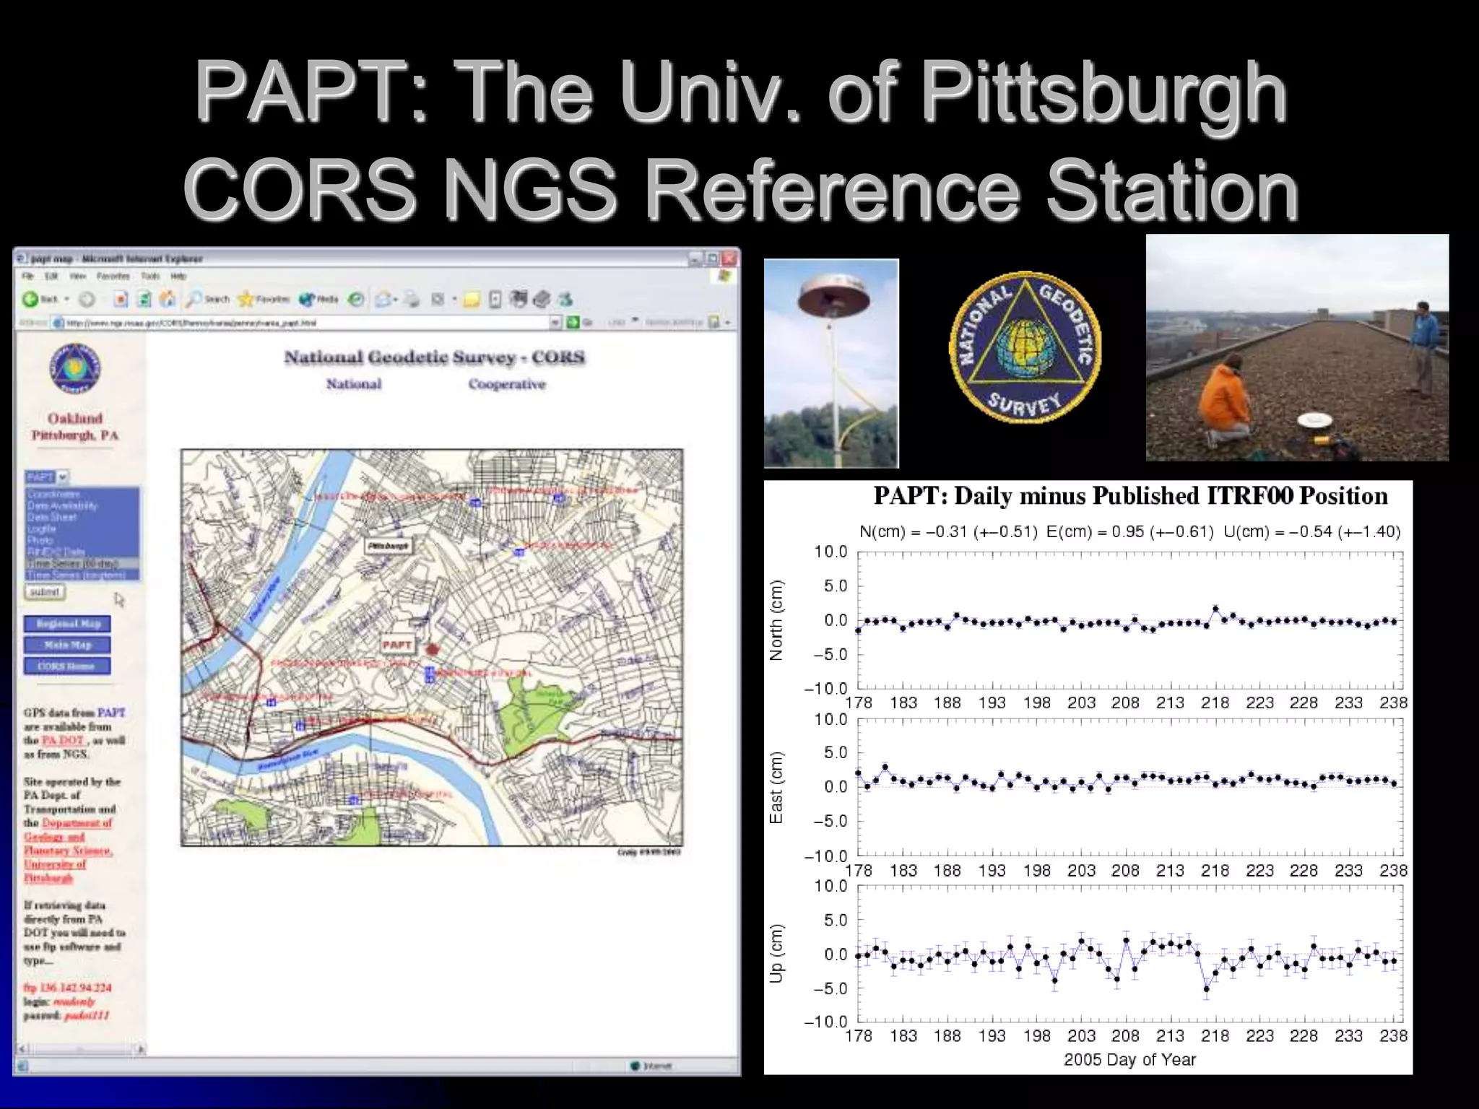Open Media globe toolbar button
Viewport: 1479px width, 1109px height.
pyautogui.click(x=318, y=299)
